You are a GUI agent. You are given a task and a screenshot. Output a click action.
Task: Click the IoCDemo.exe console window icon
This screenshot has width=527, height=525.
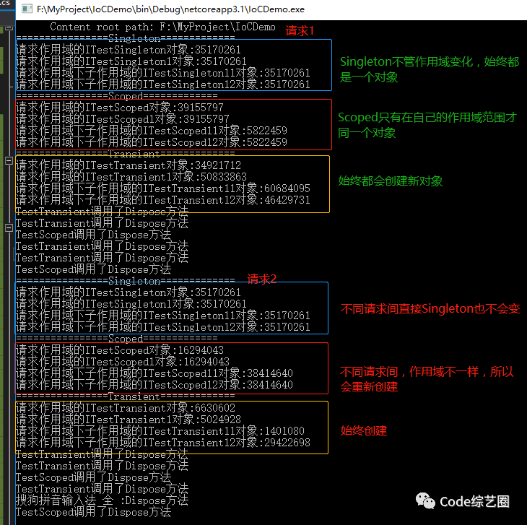tap(27, 9)
